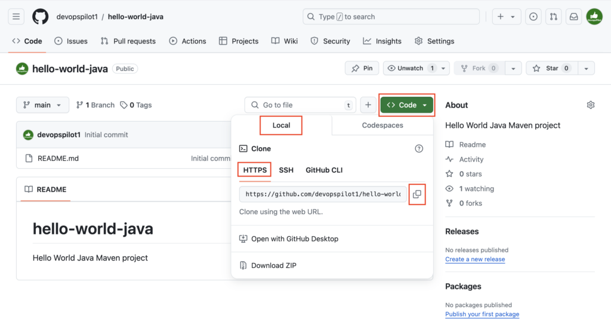
Task: Open the user profile avatar menu
Action: click(594, 17)
